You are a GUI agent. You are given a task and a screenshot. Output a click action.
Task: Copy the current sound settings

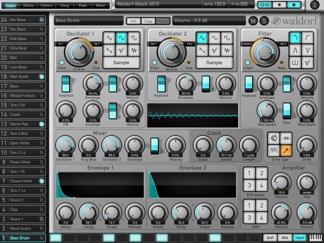tap(148, 21)
